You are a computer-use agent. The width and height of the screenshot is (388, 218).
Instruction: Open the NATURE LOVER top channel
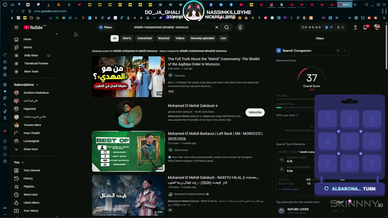tap(298, 209)
